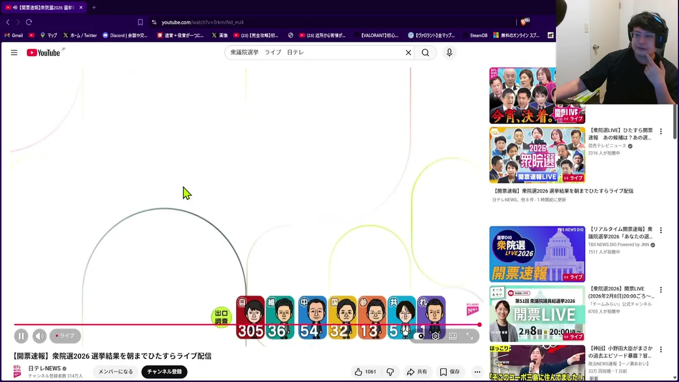The width and height of the screenshot is (679, 382).
Task: Save the video with 保存
Action: click(450, 372)
